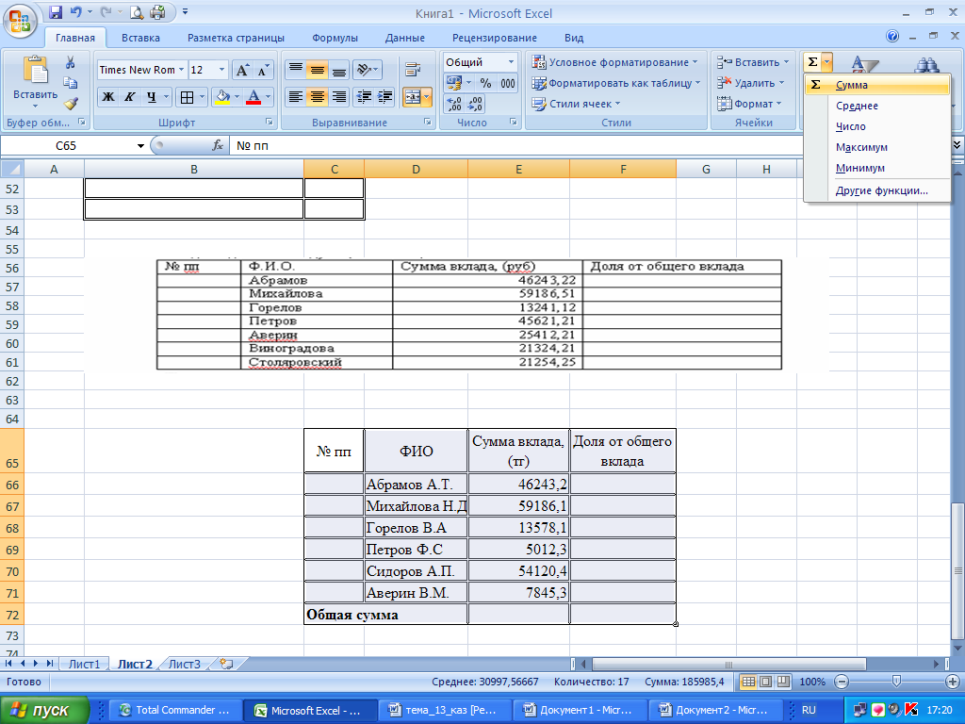Switch to the Данные tab
Screen dimensions: 965x724
(405, 38)
